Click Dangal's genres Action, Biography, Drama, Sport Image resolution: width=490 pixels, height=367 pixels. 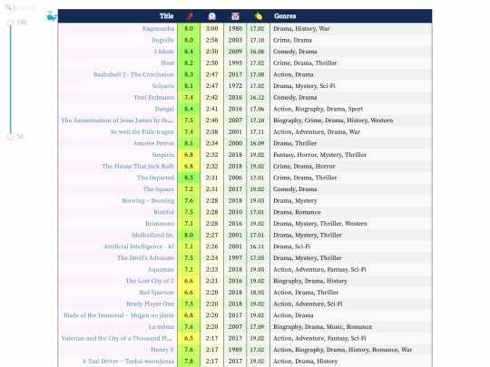click(x=318, y=109)
